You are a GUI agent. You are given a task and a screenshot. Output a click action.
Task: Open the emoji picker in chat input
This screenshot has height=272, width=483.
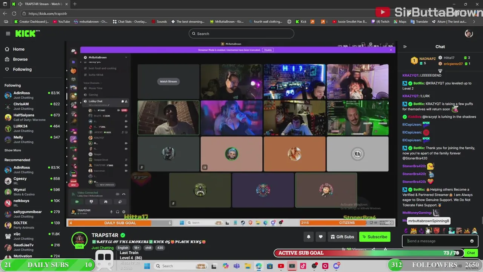(x=472, y=241)
